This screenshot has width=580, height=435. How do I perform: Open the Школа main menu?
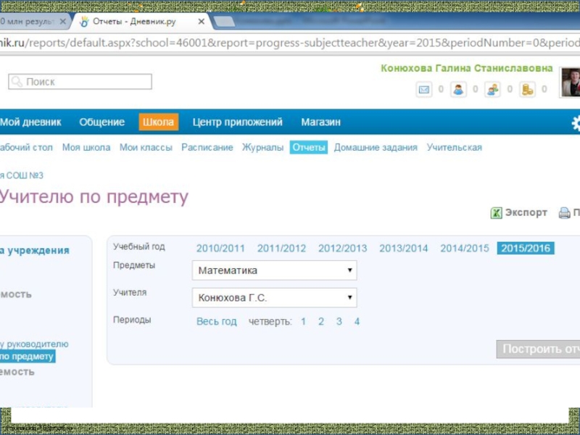point(158,123)
